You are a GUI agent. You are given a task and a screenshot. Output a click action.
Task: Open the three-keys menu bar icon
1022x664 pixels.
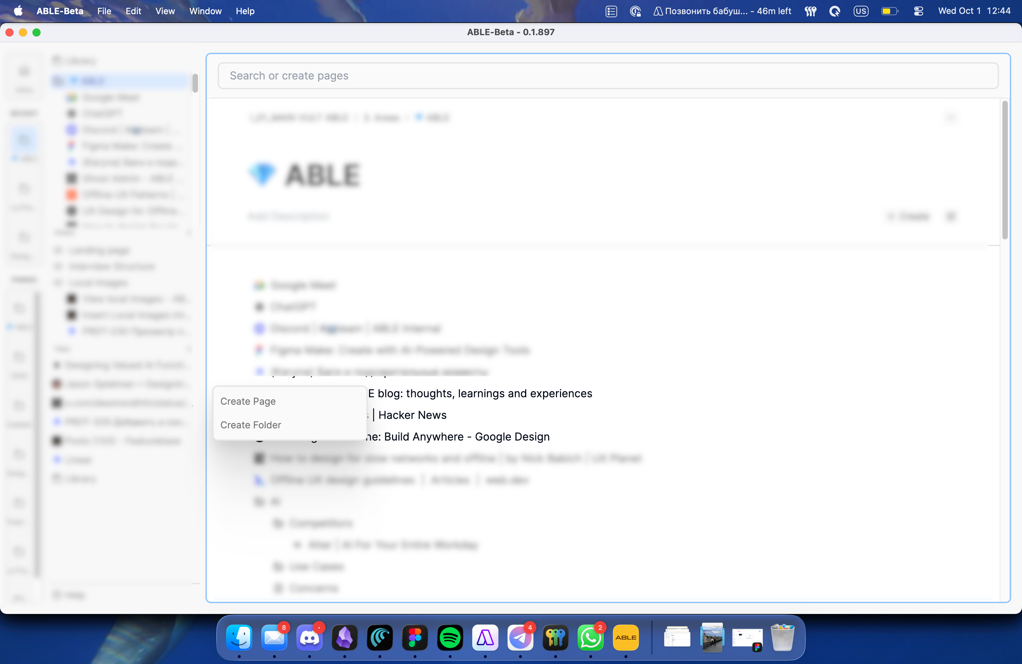point(810,11)
